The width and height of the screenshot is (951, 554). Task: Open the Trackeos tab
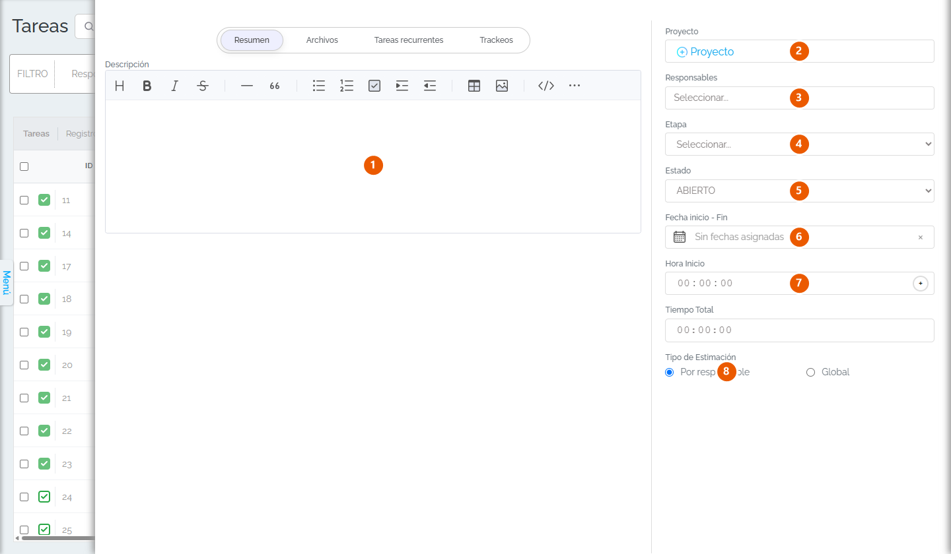coord(497,40)
